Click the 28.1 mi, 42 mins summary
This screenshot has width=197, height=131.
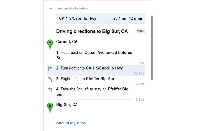click(x=128, y=18)
